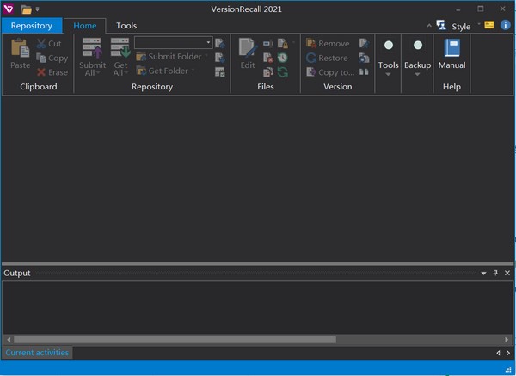This screenshot has width=516, height=376.
Task: Click the Edit file icon
Action: point(248,49)
